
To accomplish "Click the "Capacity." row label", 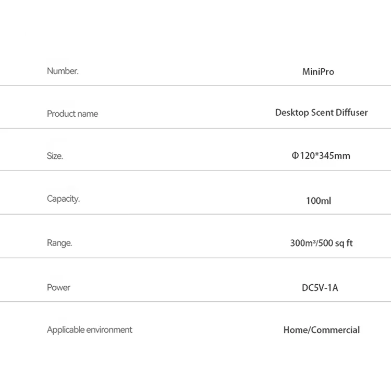I will point(63,199).
